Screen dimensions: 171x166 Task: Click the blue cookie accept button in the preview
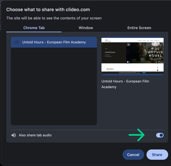pyautogui.click(x=144, y=73)
